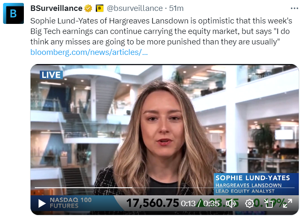Click the Sophie Lund-Yates name caption

253,178
